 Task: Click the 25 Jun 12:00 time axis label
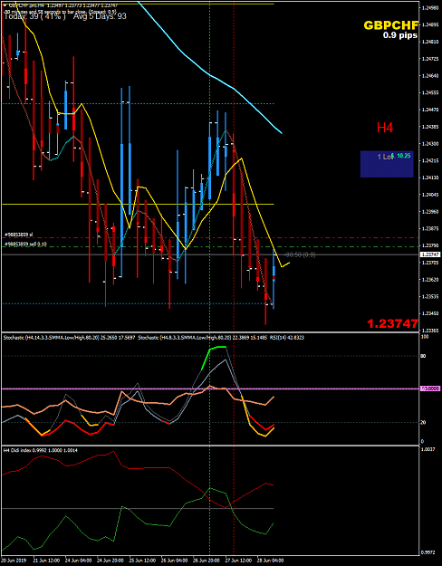[x=144, y=561]
